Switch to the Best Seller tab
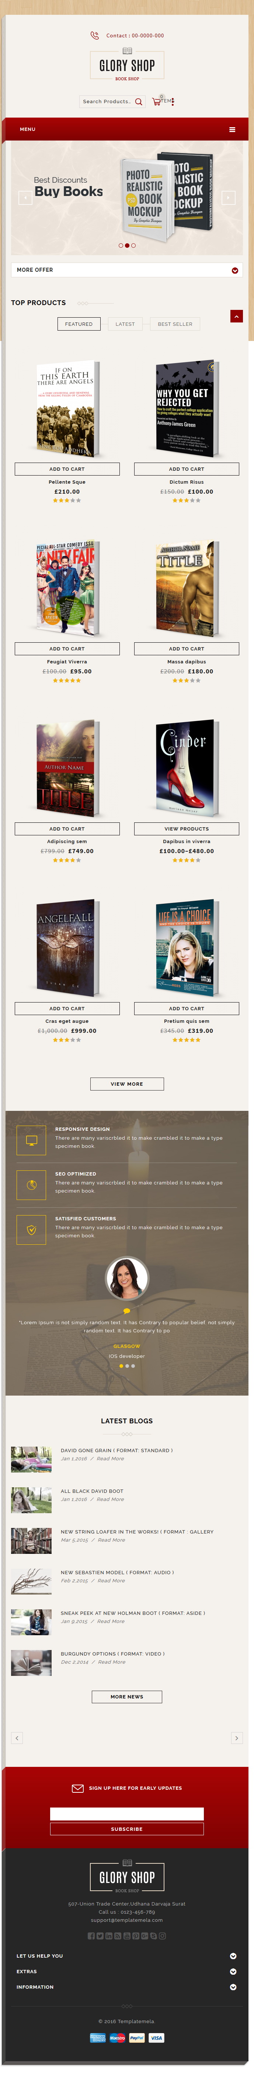 click(174, 324)
